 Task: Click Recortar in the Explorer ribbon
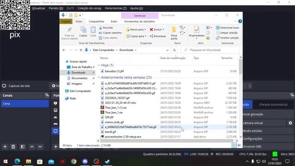106,28
